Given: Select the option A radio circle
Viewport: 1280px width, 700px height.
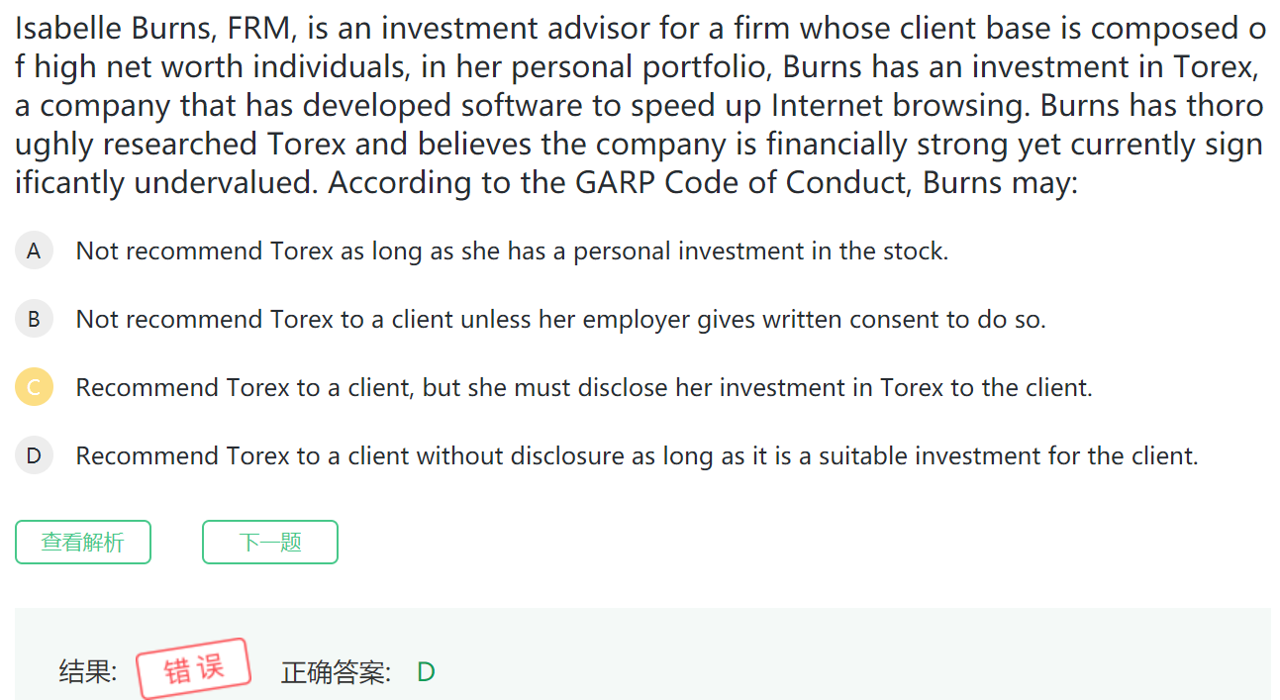Looking at the screenshot, I should point(34,251).
